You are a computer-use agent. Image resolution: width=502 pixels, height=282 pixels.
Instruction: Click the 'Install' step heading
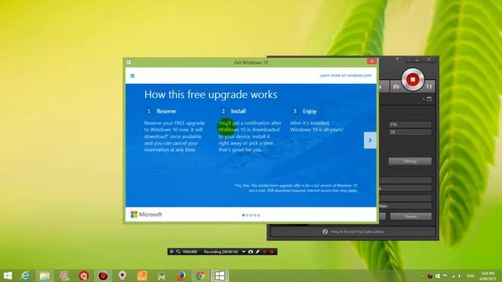238,111
